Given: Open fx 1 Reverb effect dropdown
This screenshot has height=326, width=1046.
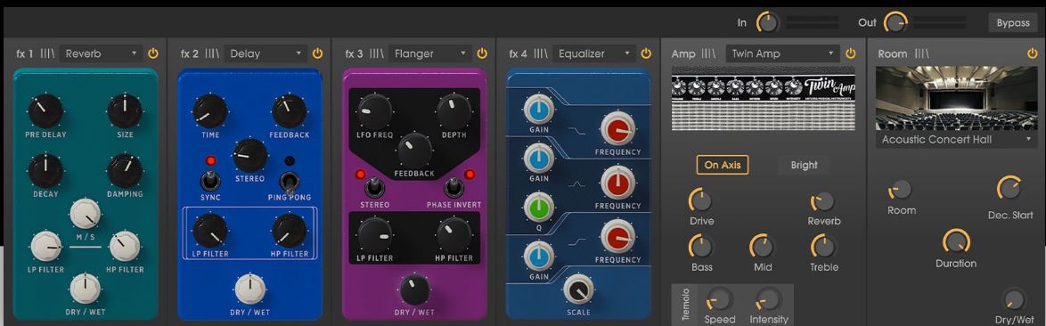Looking at the screenshot, I should [x=101, y=53].
